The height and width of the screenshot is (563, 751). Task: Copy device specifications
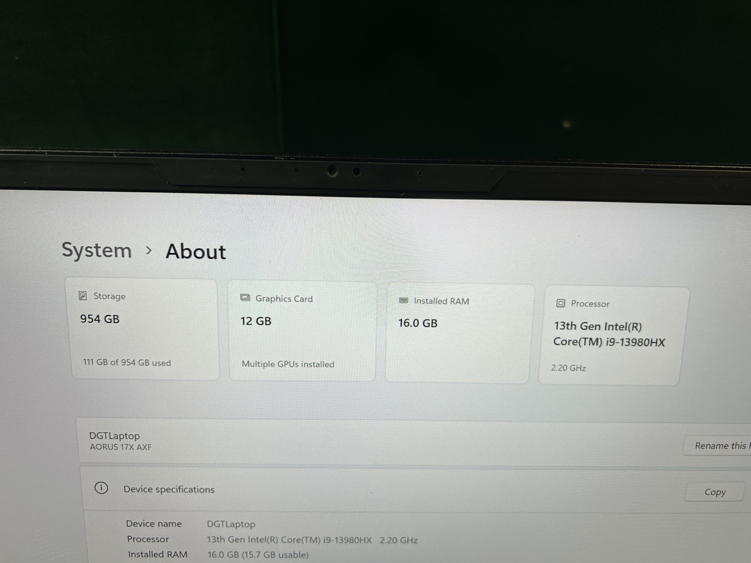click(715, 492)
